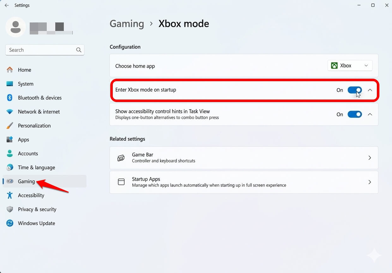The image size is (392, 273).
Task: Click the back arrow in Settings title bar
Action: tap(7, 5)
